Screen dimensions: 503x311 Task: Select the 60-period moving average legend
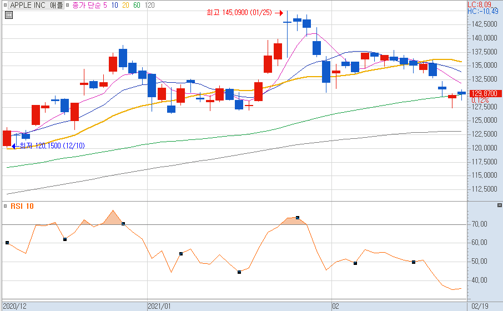click(137, 5)
